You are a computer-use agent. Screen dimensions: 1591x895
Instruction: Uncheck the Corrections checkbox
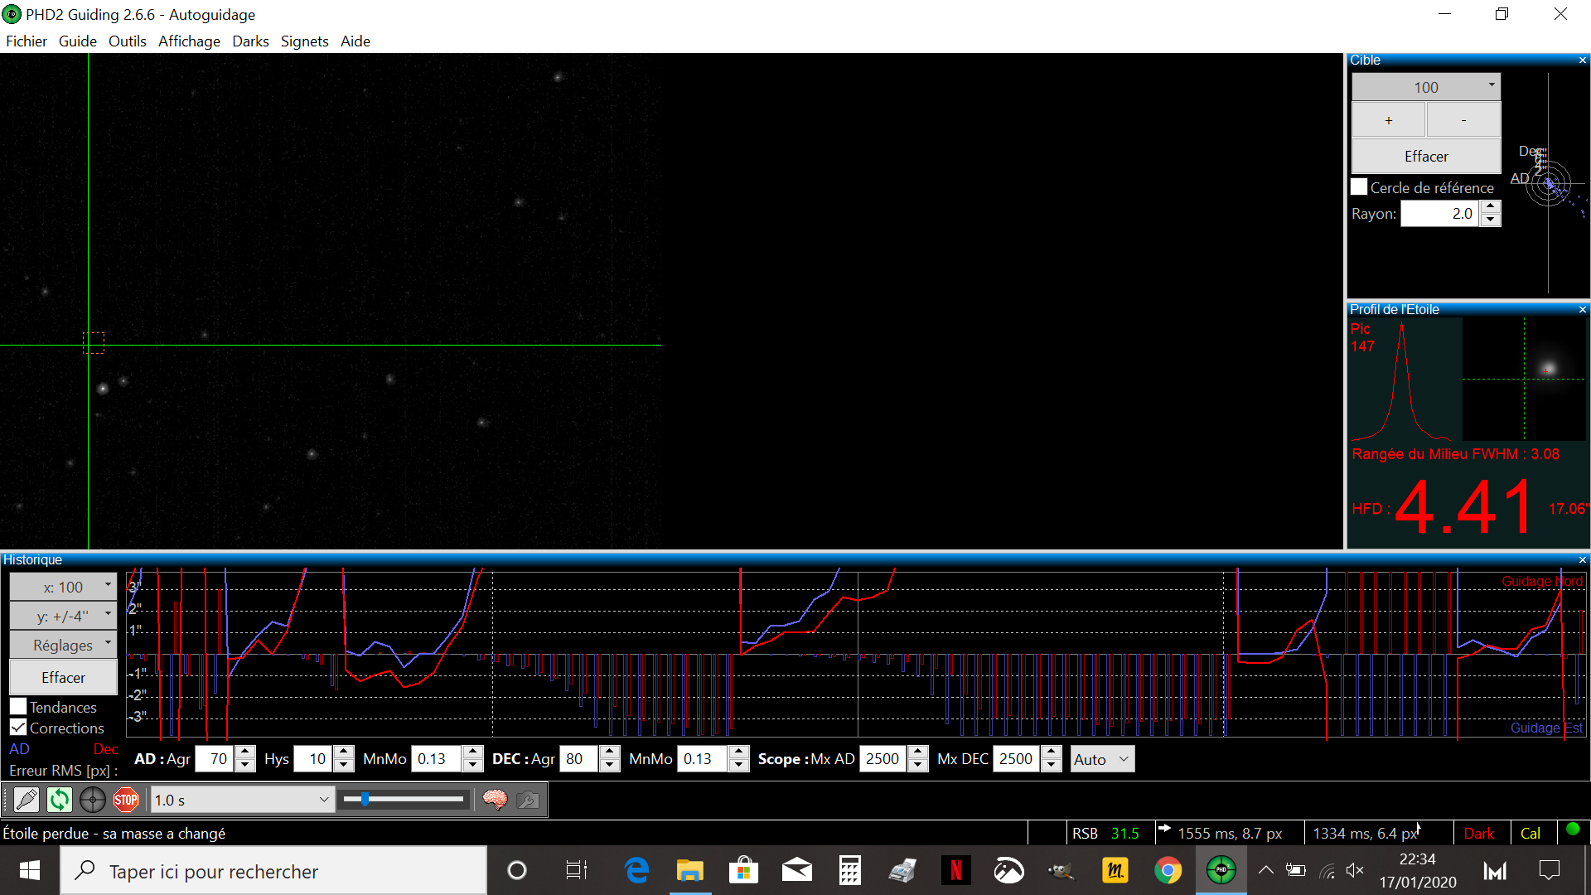tap(18, 728)
